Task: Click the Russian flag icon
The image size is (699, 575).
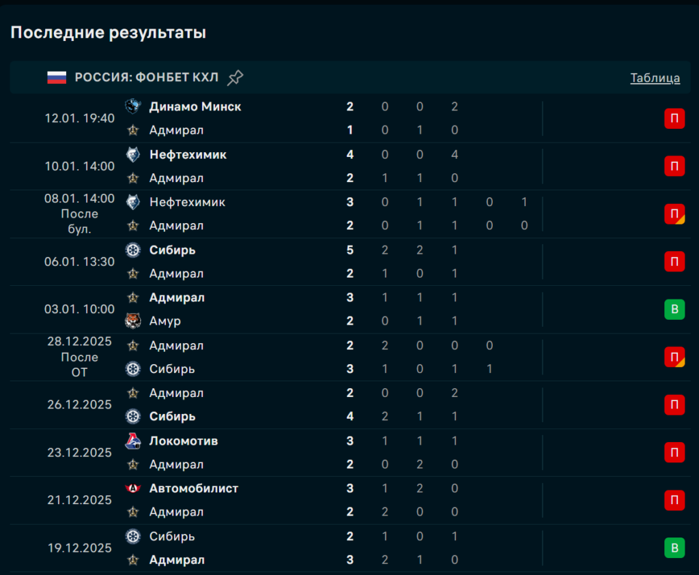Action: tap(57, 78)
